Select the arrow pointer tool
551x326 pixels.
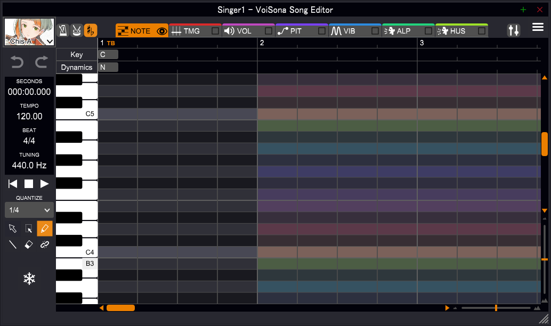[13, 229]
